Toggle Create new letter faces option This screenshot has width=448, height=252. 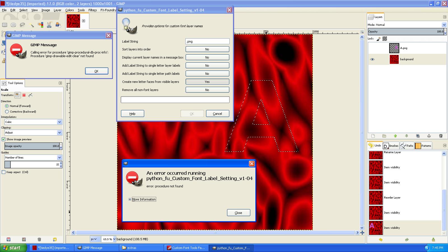(x=207, y=82)
